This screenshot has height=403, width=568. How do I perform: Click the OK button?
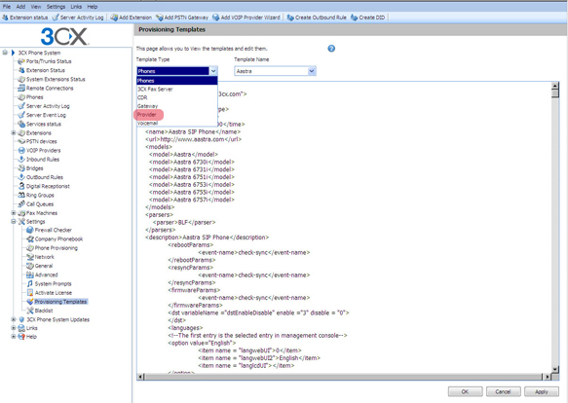(x=465, y=391)
